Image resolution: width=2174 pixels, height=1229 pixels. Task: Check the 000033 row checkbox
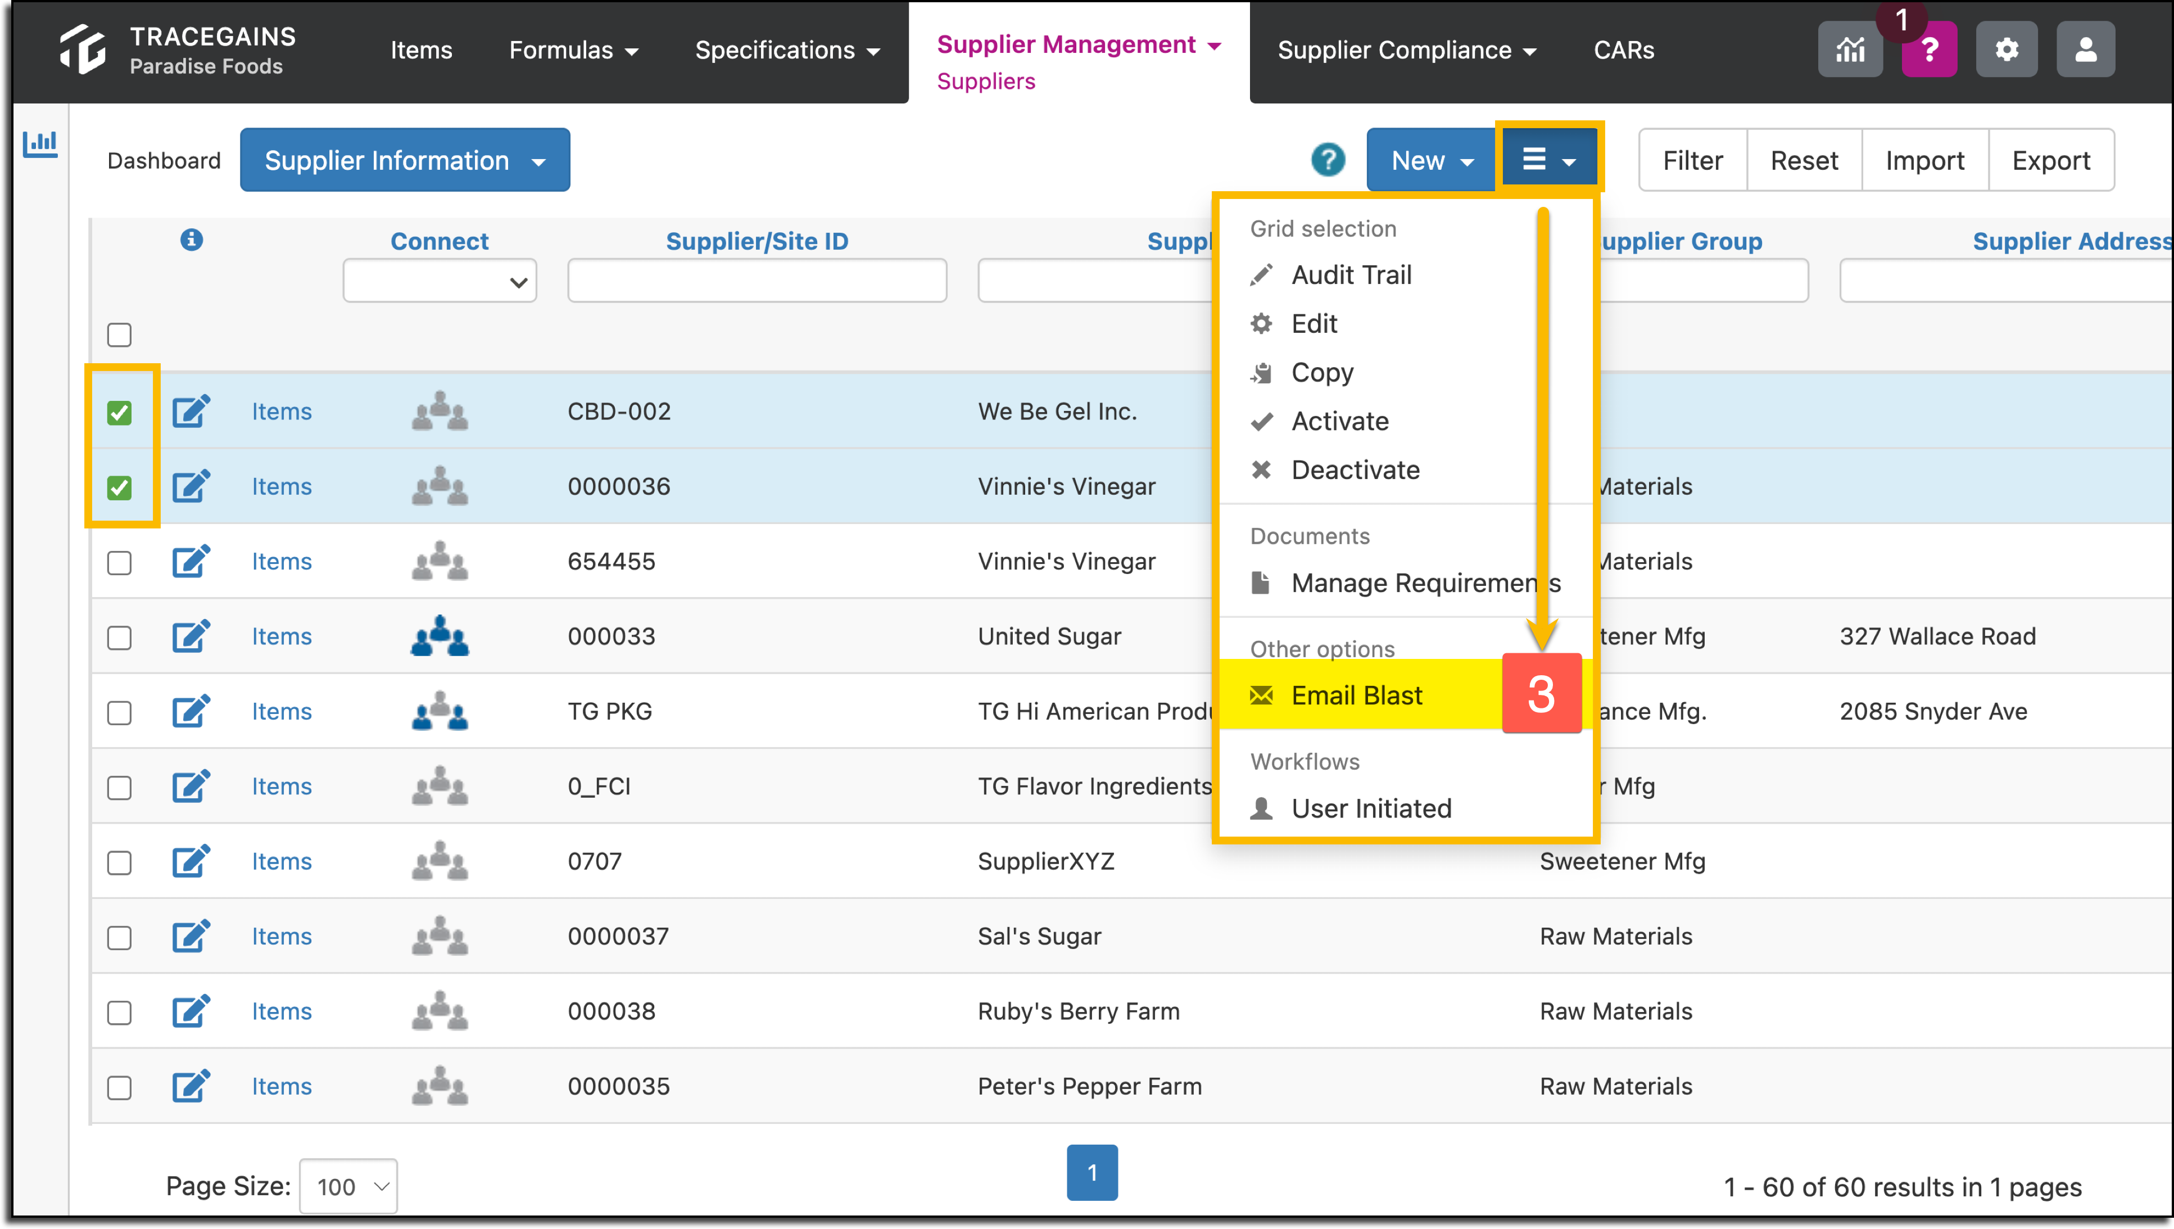[119, 638]
